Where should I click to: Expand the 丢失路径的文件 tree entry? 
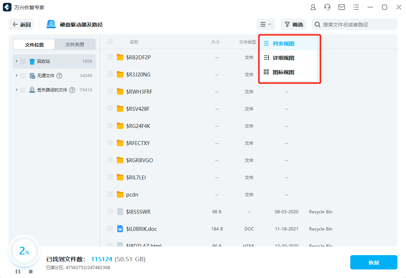[16, 90]
